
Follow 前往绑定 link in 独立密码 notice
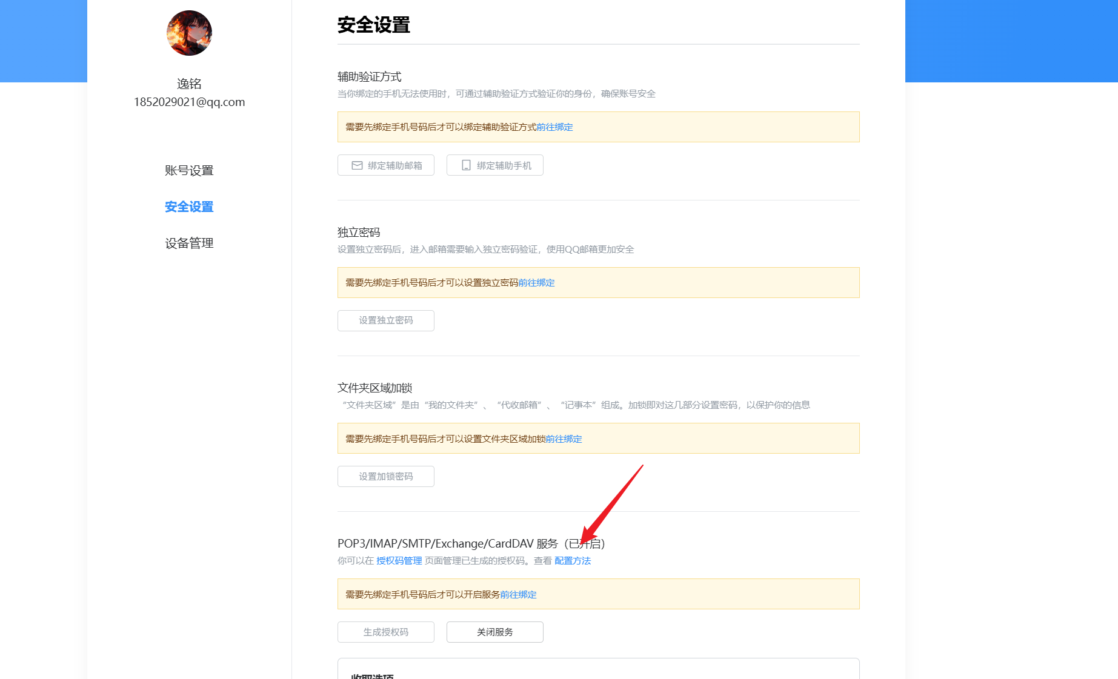(x=536, y=283)
